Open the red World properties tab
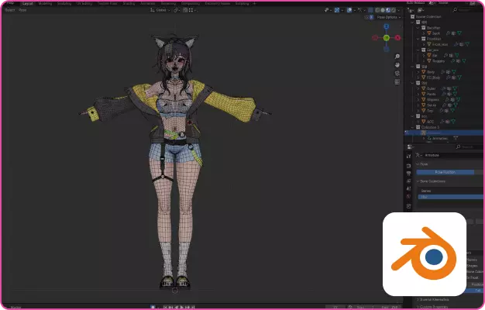 [x=408, y=196]
